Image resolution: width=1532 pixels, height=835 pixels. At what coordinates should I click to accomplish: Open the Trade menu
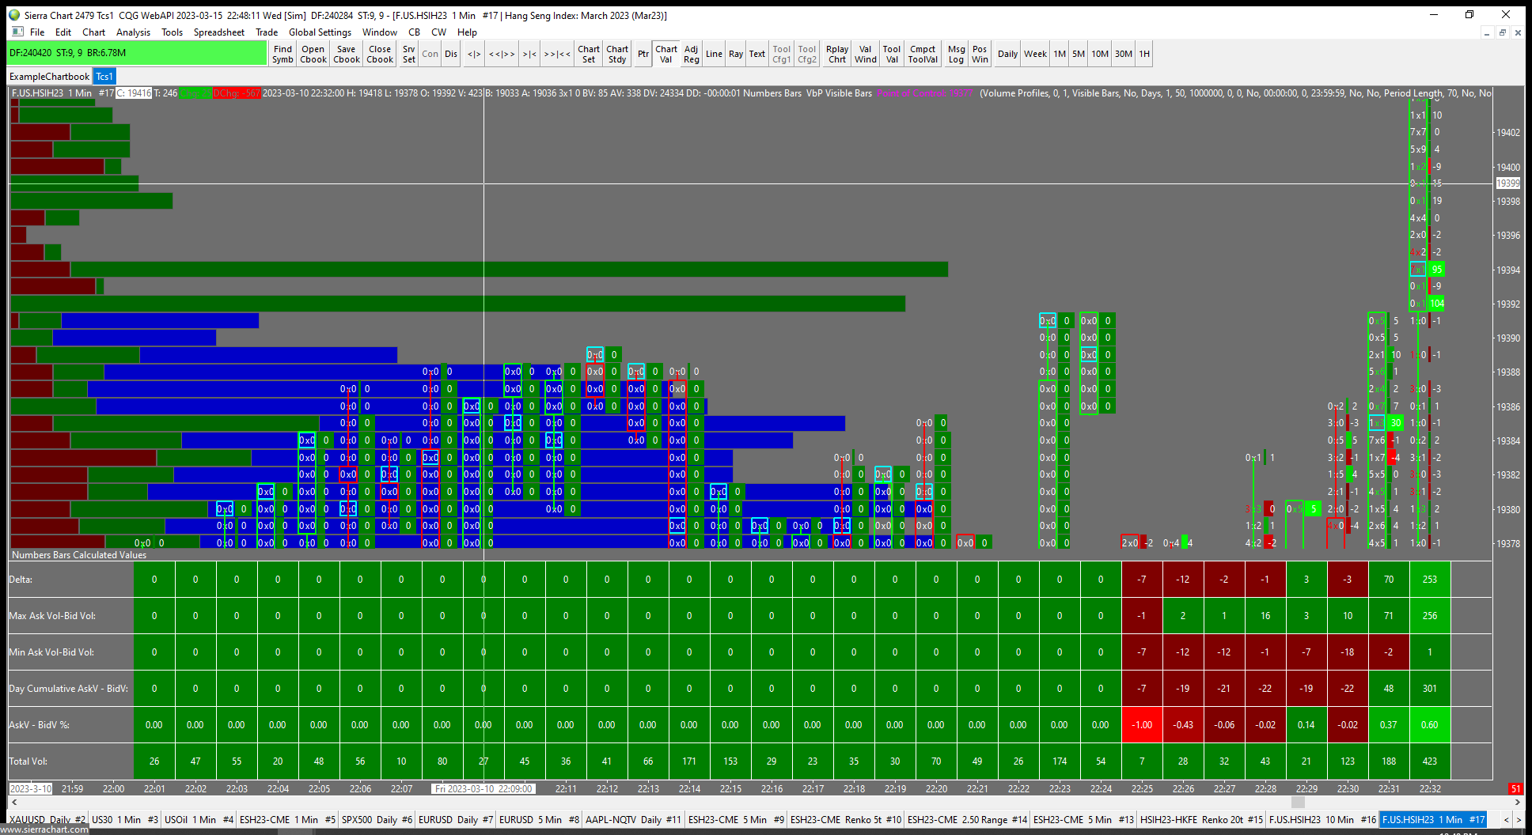[267, 32]
